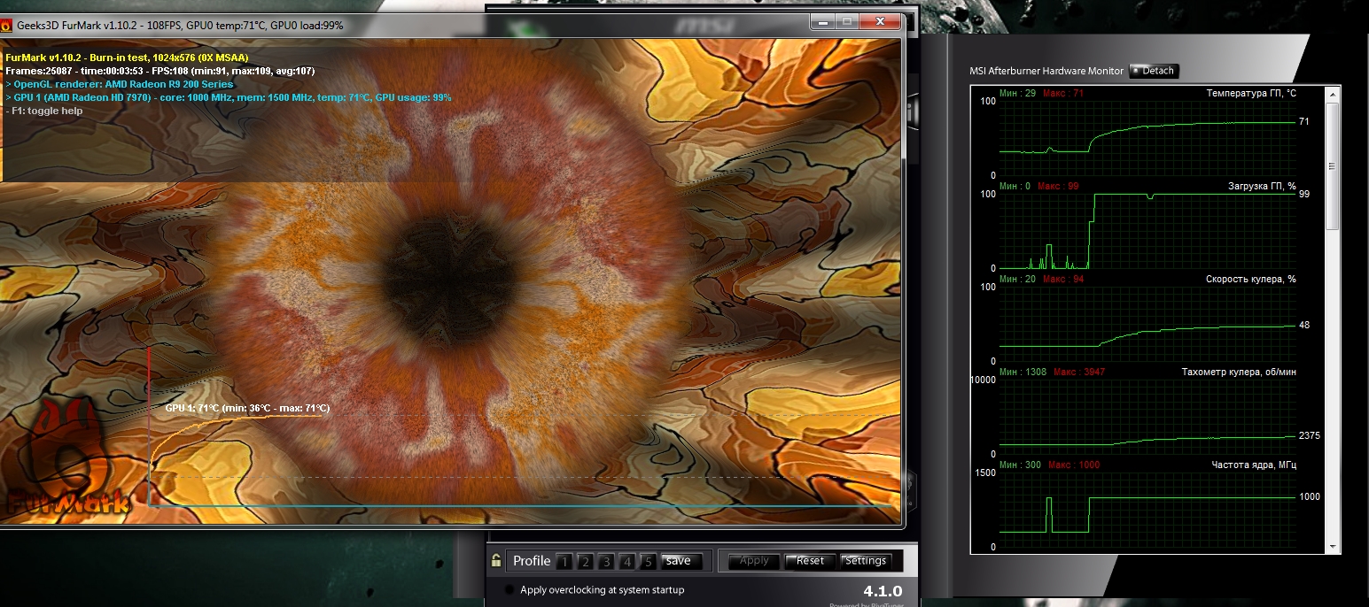Click the "Profile" label in Afterburner
Viewport: 1369px width, 607px height.
(532, 561)
